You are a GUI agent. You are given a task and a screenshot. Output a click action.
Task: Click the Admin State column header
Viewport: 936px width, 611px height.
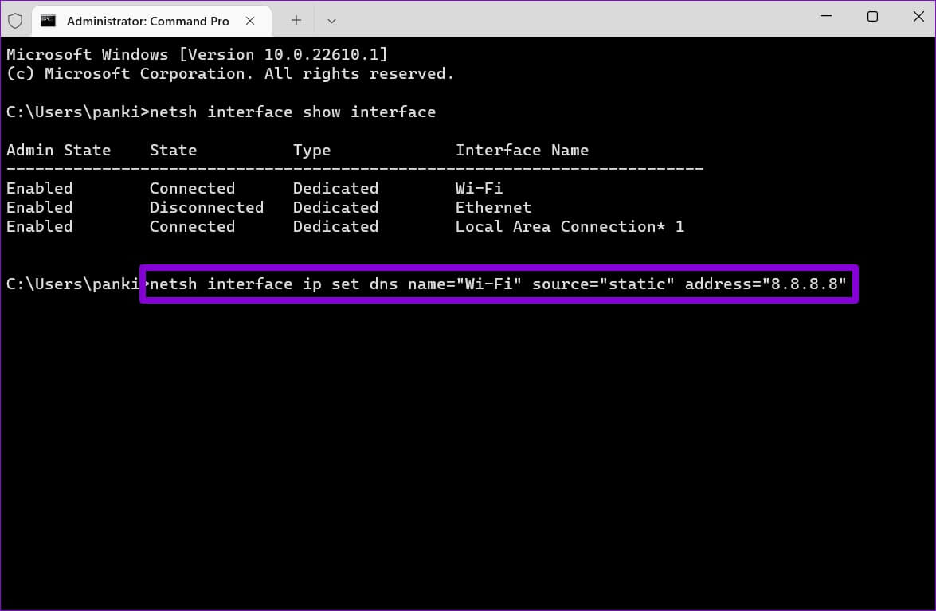58,150
